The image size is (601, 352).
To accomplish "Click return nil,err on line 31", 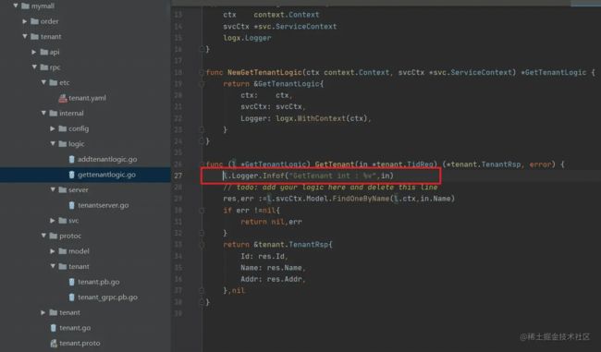I will [271, 222].
